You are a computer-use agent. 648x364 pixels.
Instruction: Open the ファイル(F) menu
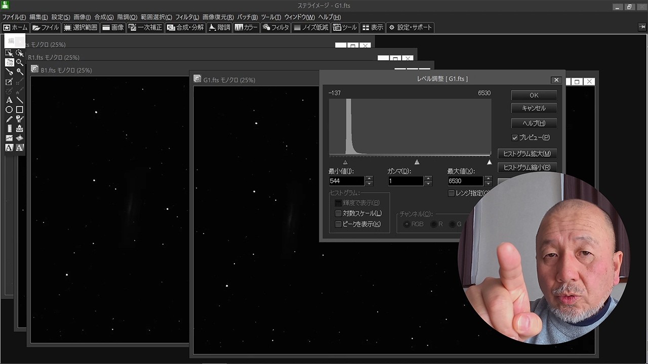point(14,17)
